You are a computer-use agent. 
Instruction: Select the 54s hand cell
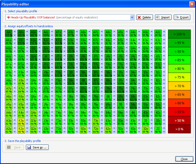click(133, 106)
